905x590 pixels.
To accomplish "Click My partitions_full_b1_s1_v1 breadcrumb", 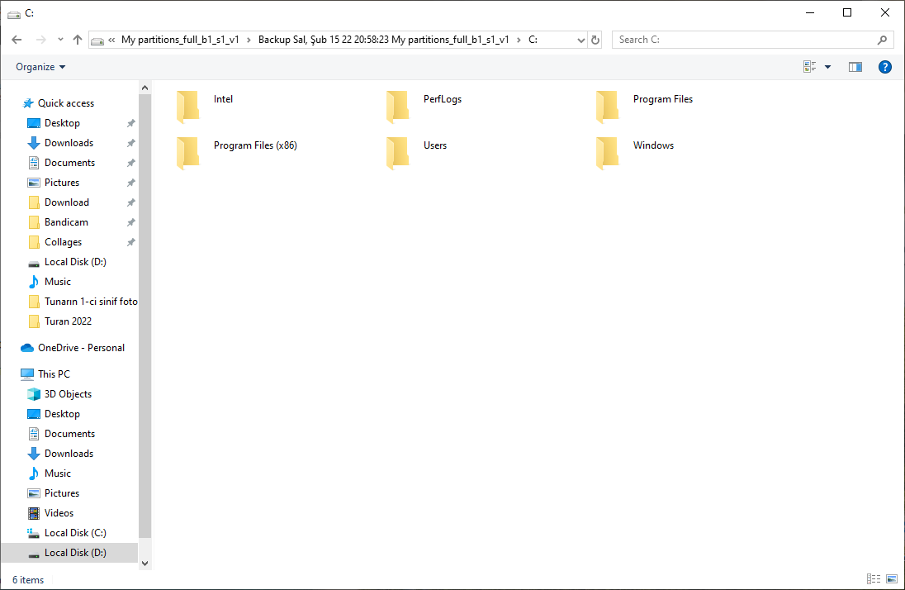I will click(180, 40).
